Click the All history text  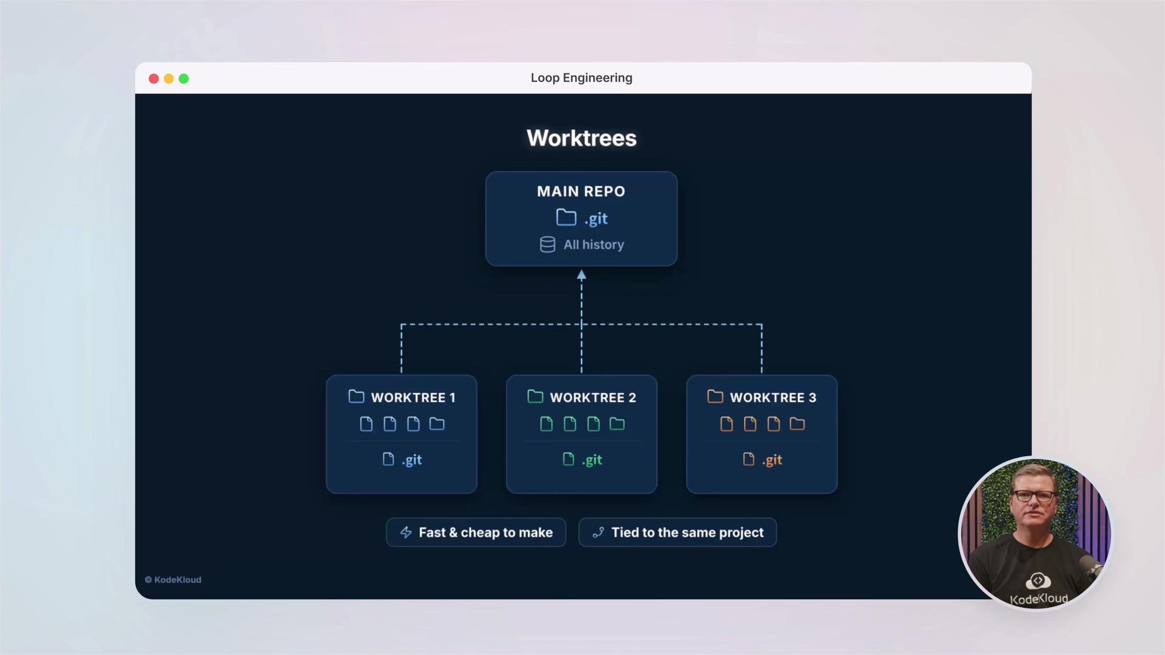(594, 244)
